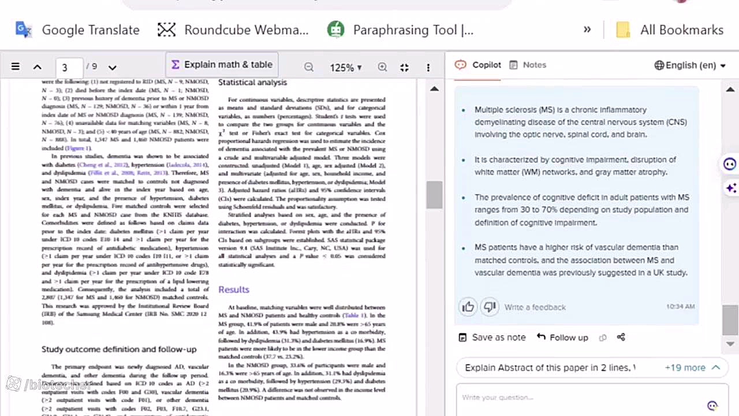Screen dimensions: 739x416
Task: Open PDF viewer more options menu
Action: click(428, 68)
